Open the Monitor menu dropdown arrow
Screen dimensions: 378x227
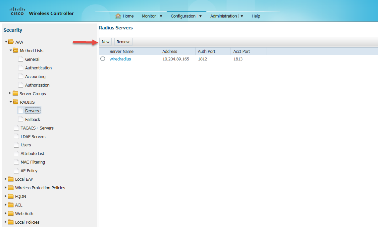(x=161, y=16)
